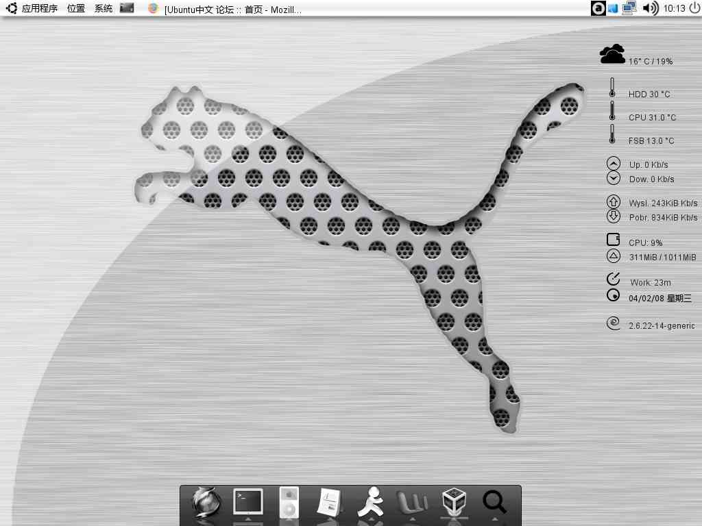Click the FSB thermometer icon
702x526 pixels.
[x=612, y=134]
